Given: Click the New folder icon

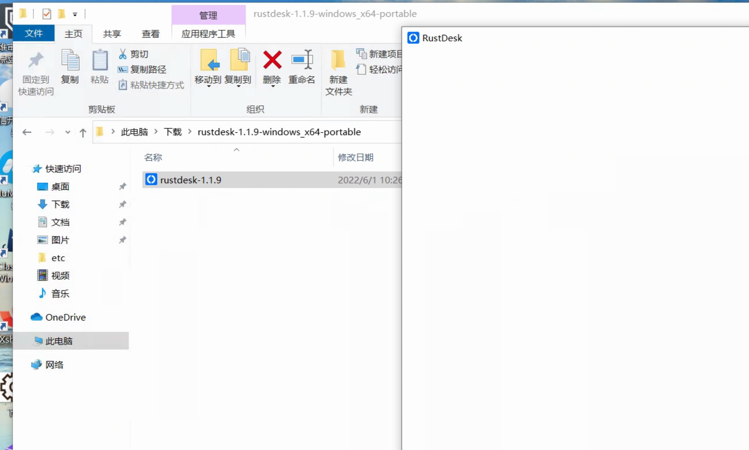Looking at the screenshot, I should click(338, 60).
